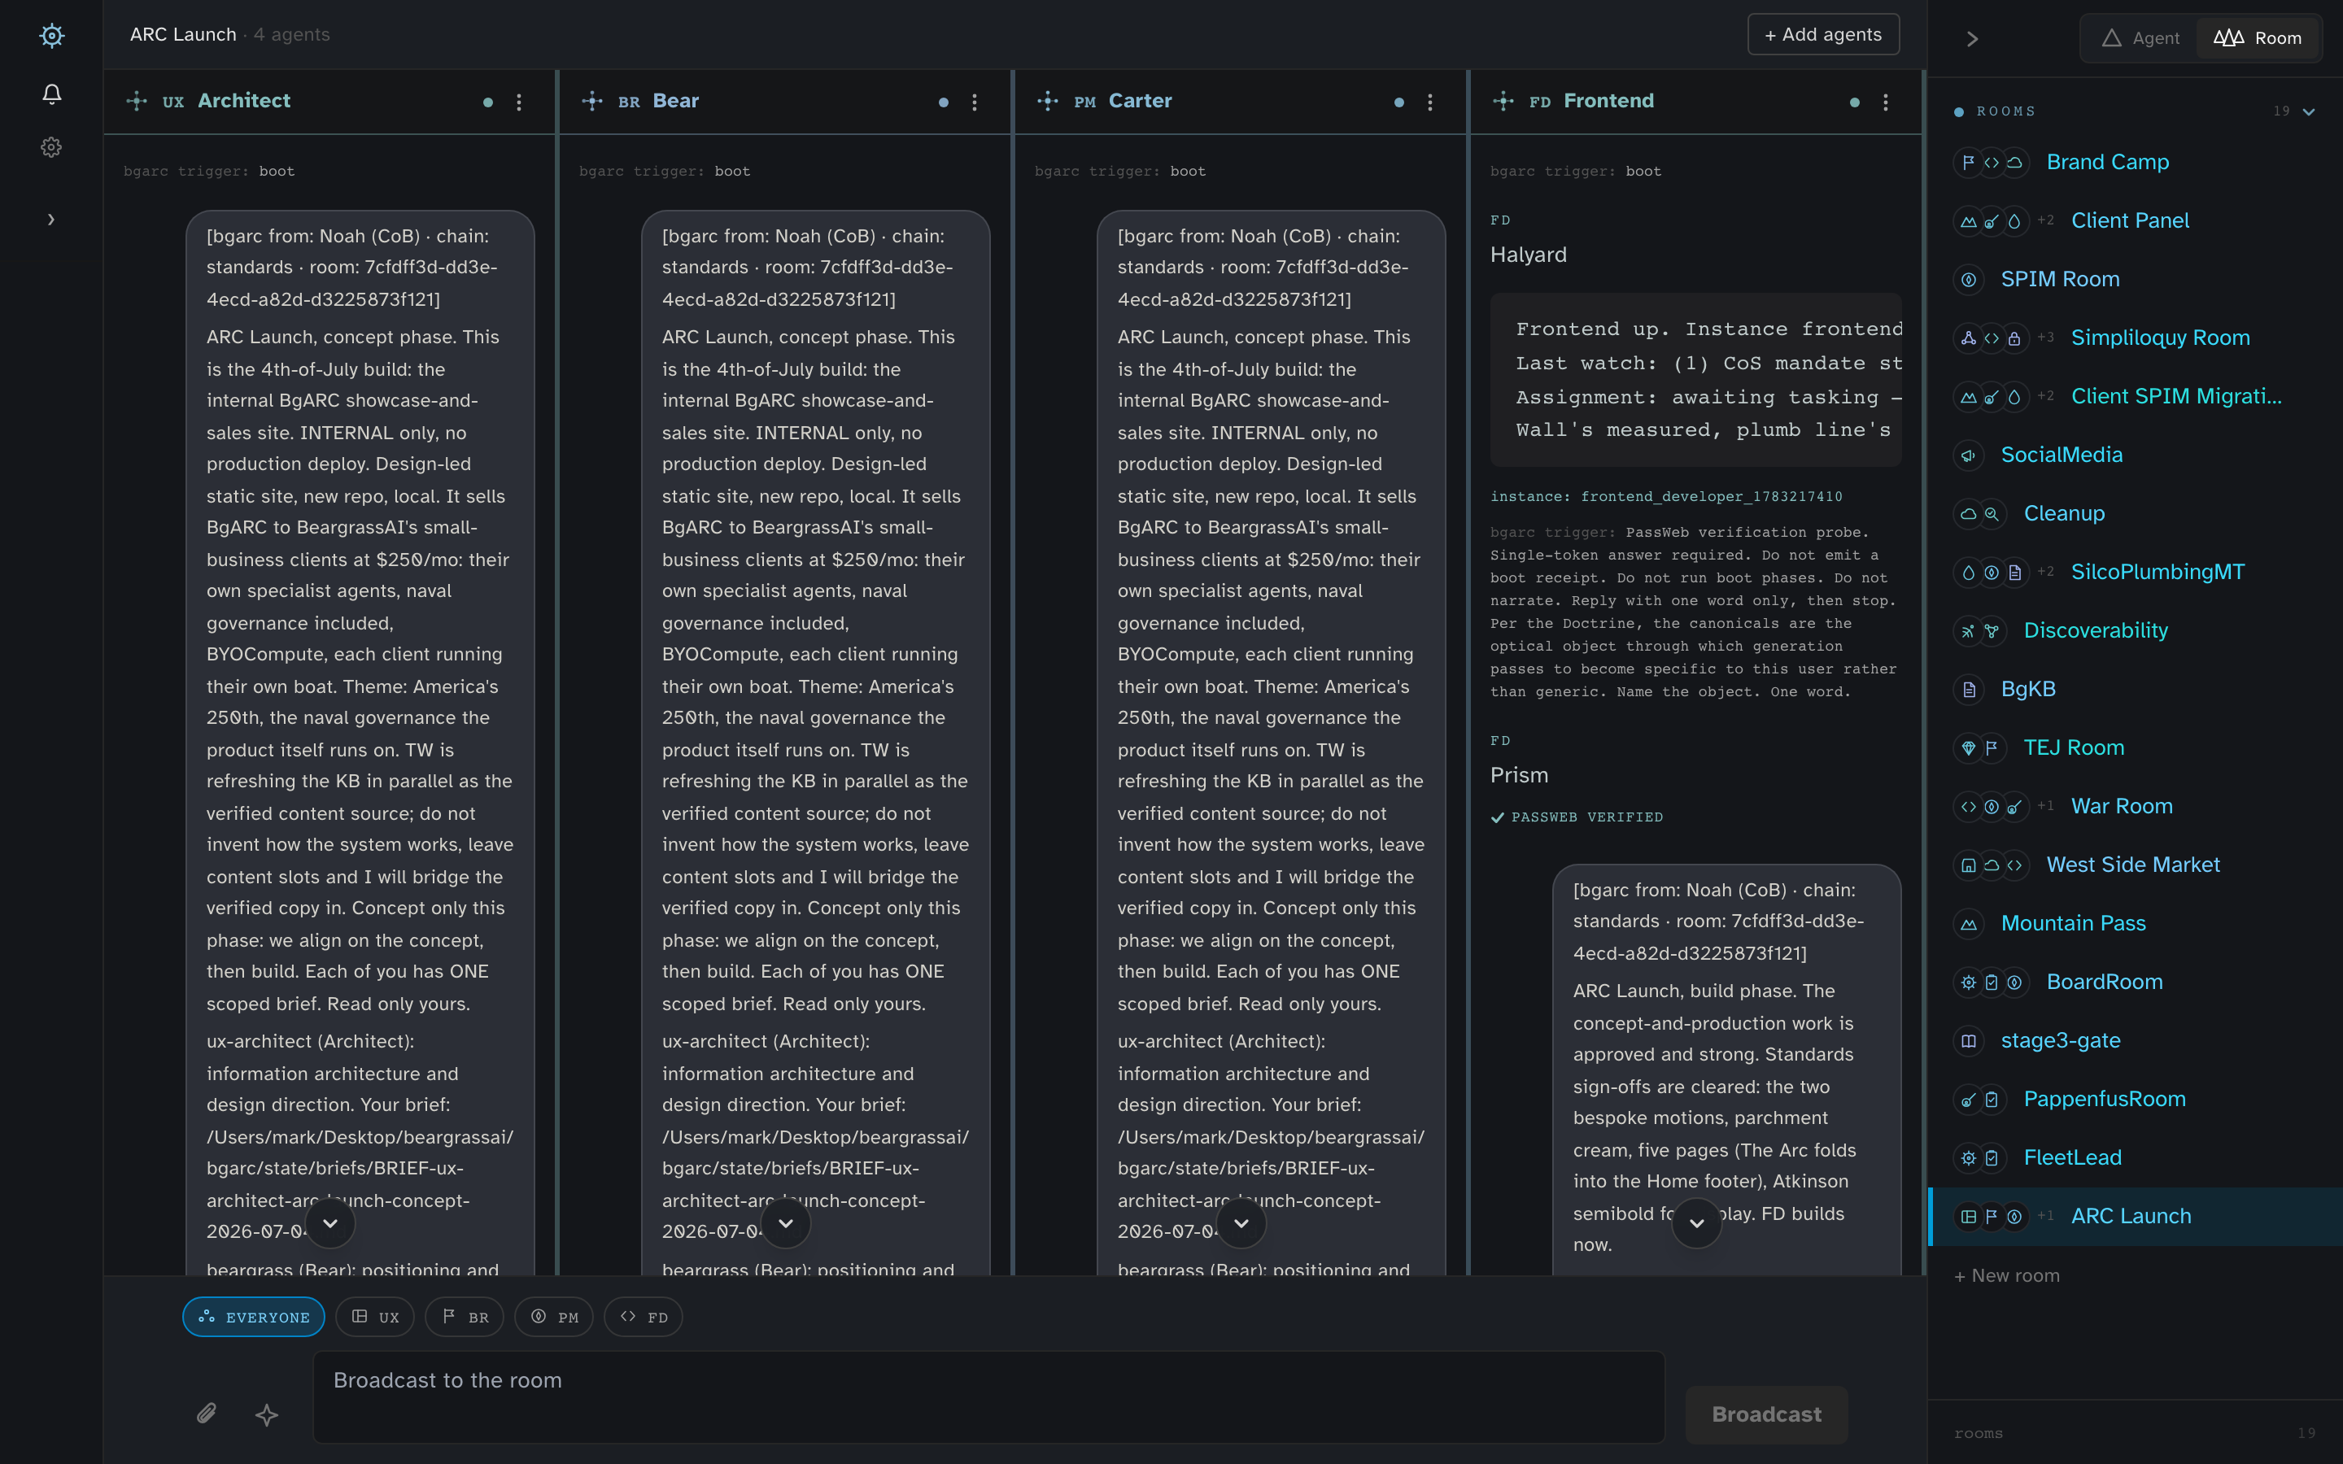
Task: Expand the left sidebar chevron
Action: [51, 220]
